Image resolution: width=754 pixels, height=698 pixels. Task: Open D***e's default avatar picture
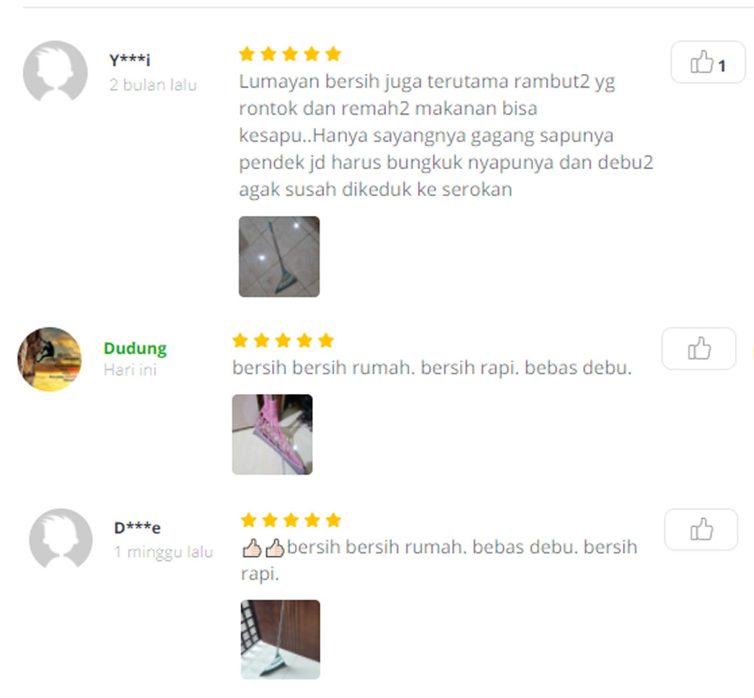[x=60, y=538]
